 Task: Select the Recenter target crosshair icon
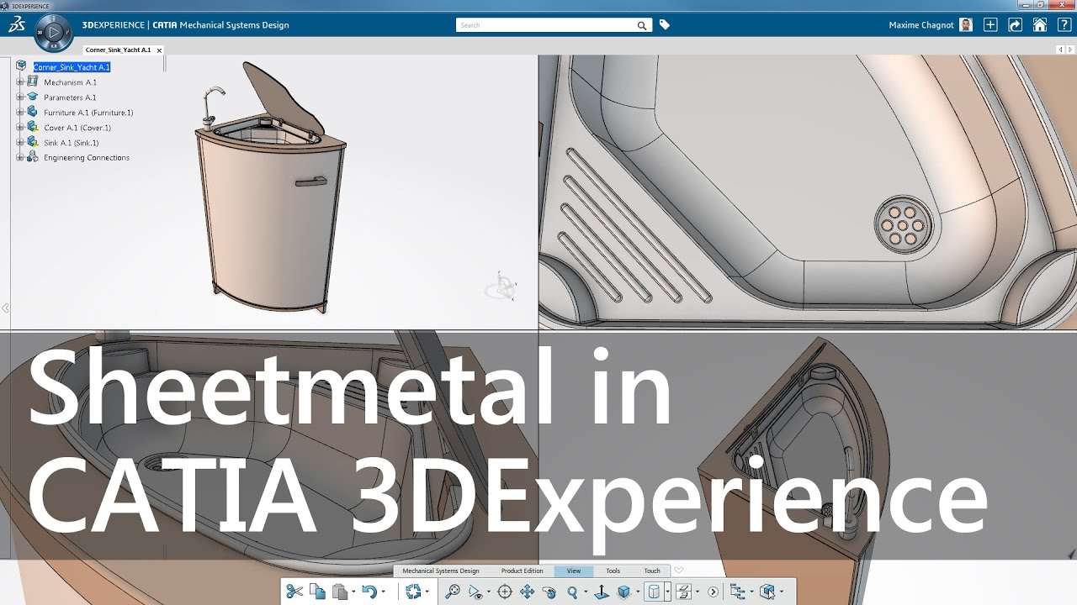coord(505,592)
